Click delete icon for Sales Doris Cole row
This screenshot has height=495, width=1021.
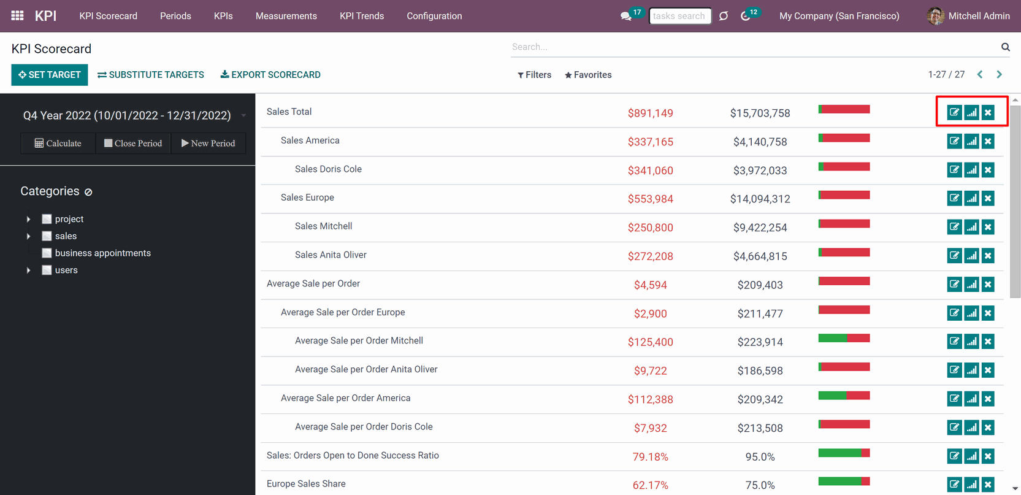point(988,170)
